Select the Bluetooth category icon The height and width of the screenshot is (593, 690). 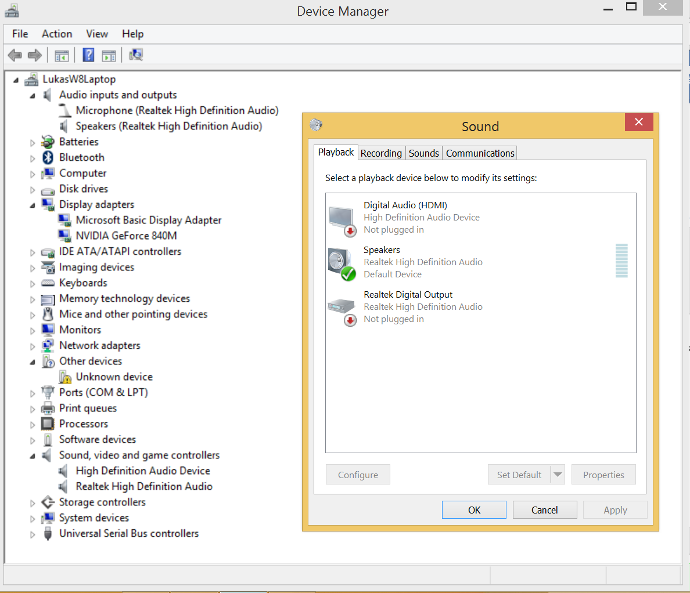point(48,157)
